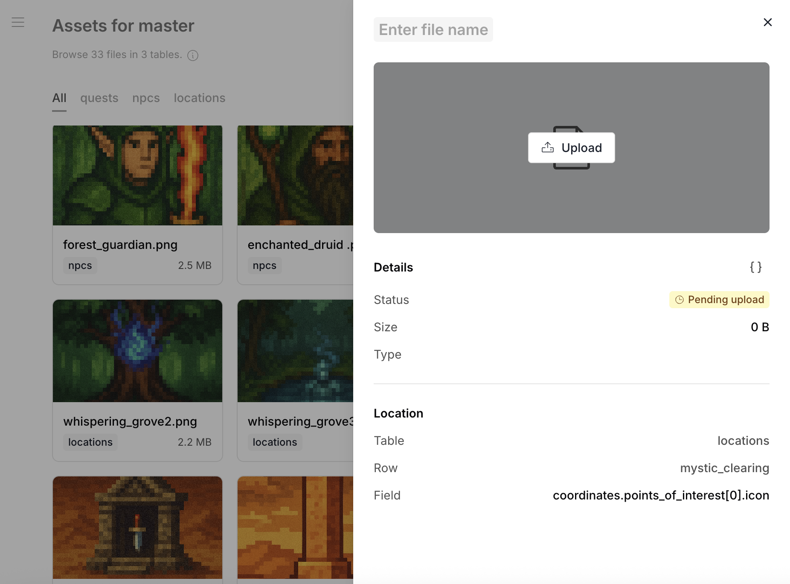Open the whispering_grove2.png thumbnail
Screen dimensions: 790x584
[137, 351]
